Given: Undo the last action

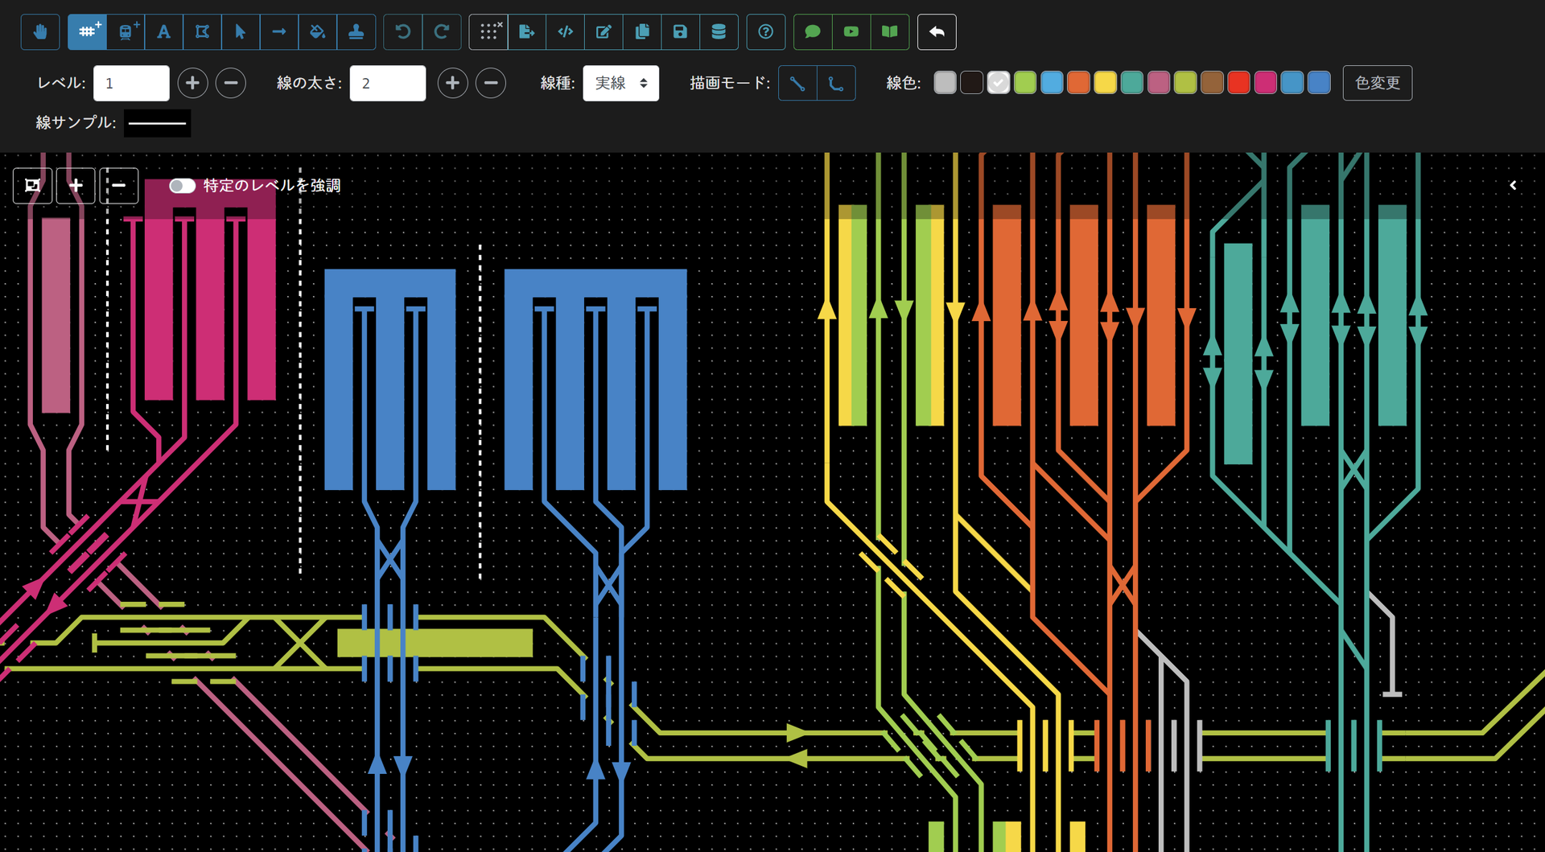Looking at the screenshot, I should [x=402, y=32].
